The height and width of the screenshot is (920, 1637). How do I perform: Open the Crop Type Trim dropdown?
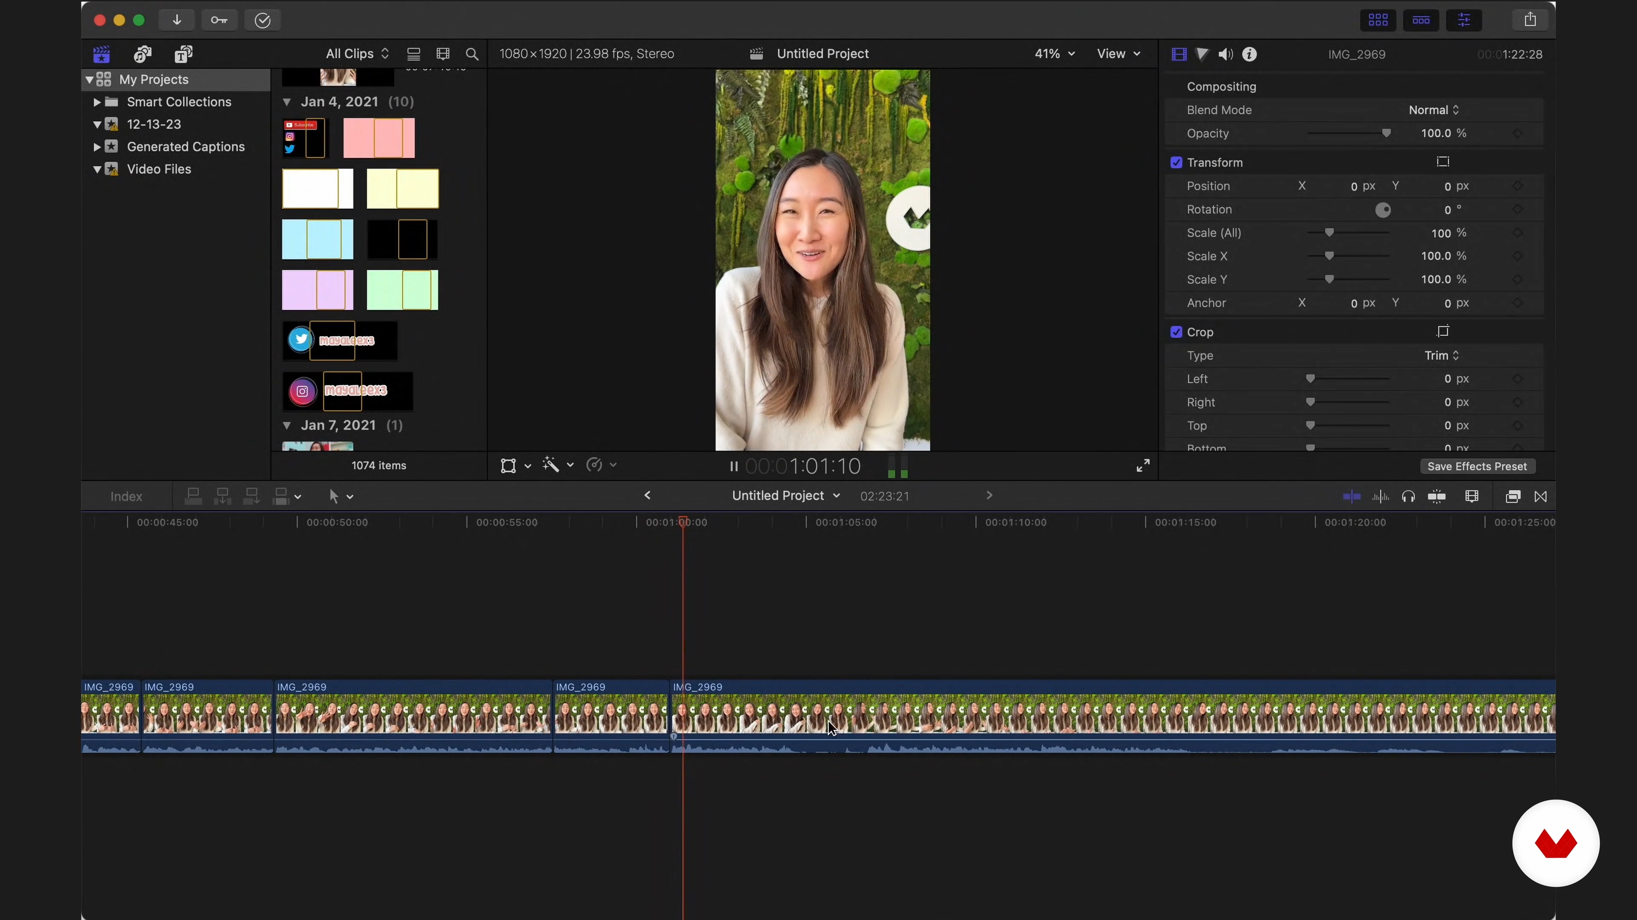(x=1441, y=356)
